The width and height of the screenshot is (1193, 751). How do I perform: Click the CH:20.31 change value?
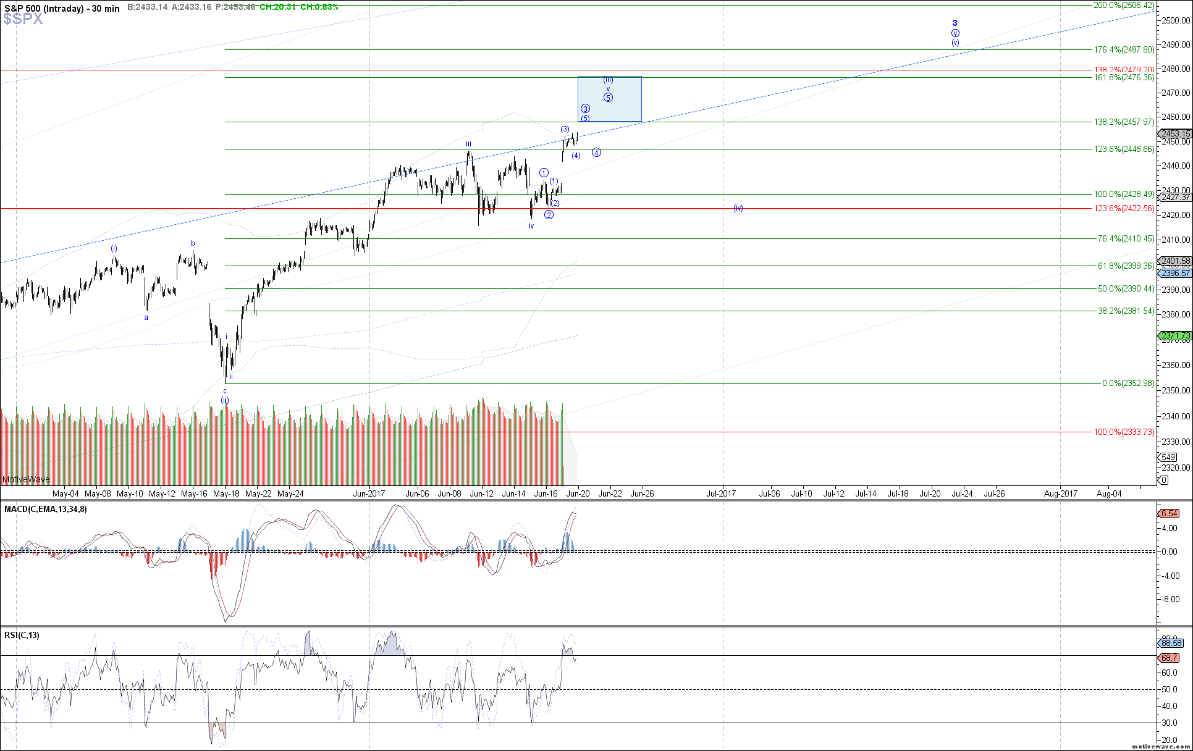click(277, 7)
